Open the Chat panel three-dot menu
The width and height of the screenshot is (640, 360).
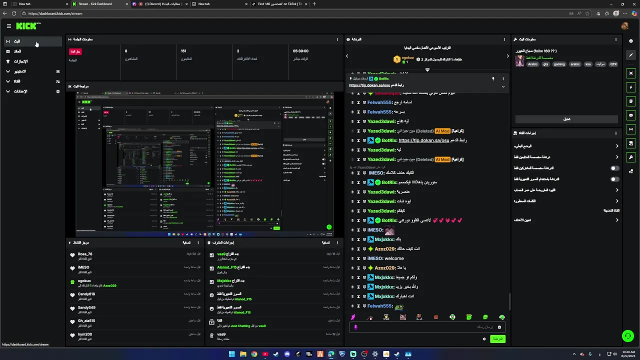coord(504,39)
